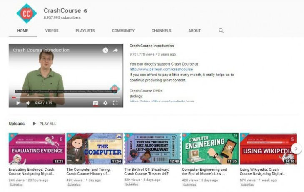Screen dimensions: 304x192
Task: Enter fullscreen mode on the video
Action: 115,103
